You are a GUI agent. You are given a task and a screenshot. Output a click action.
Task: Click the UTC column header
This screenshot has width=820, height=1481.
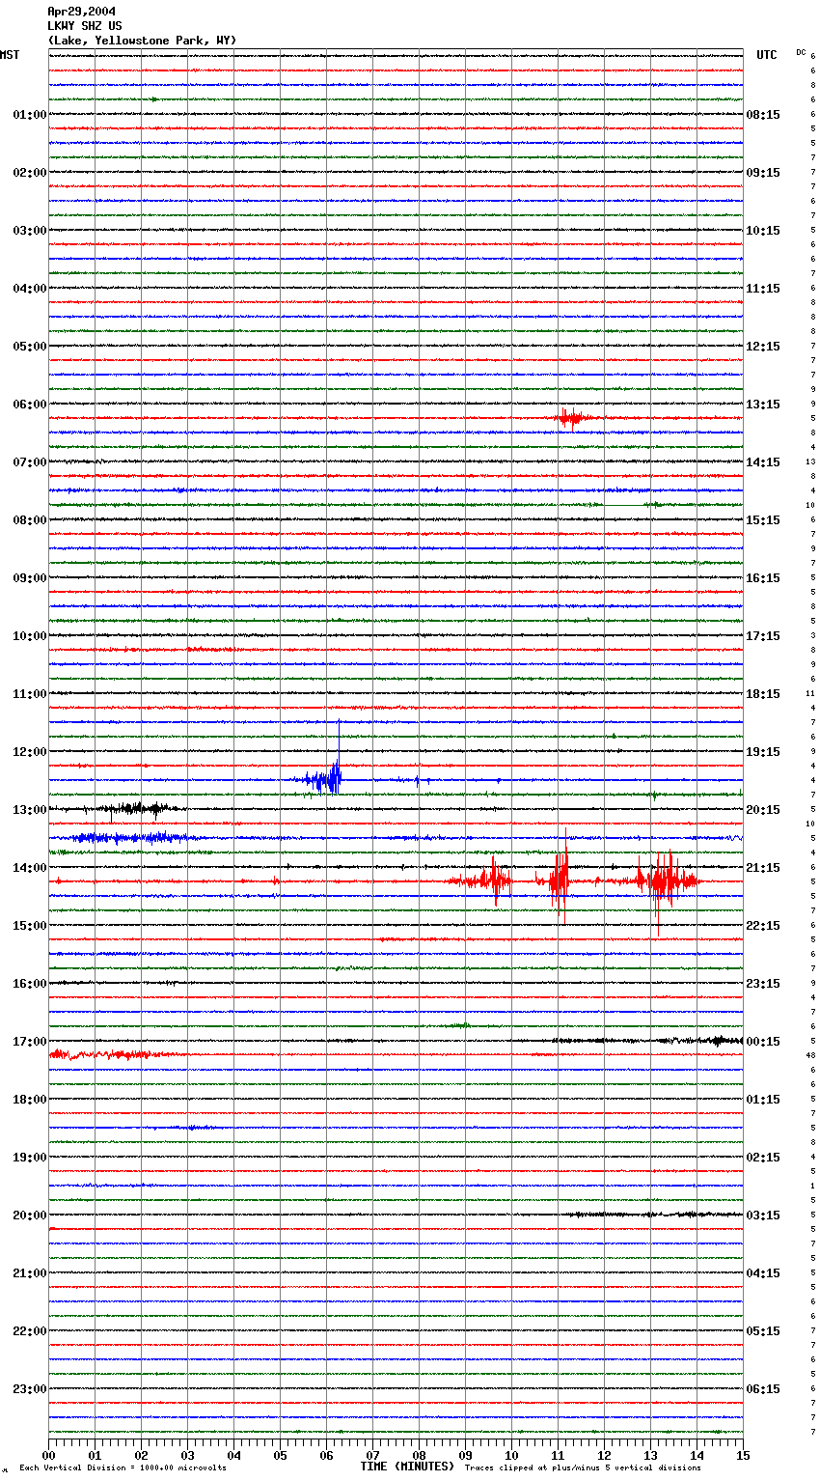(x=766, y=55)
